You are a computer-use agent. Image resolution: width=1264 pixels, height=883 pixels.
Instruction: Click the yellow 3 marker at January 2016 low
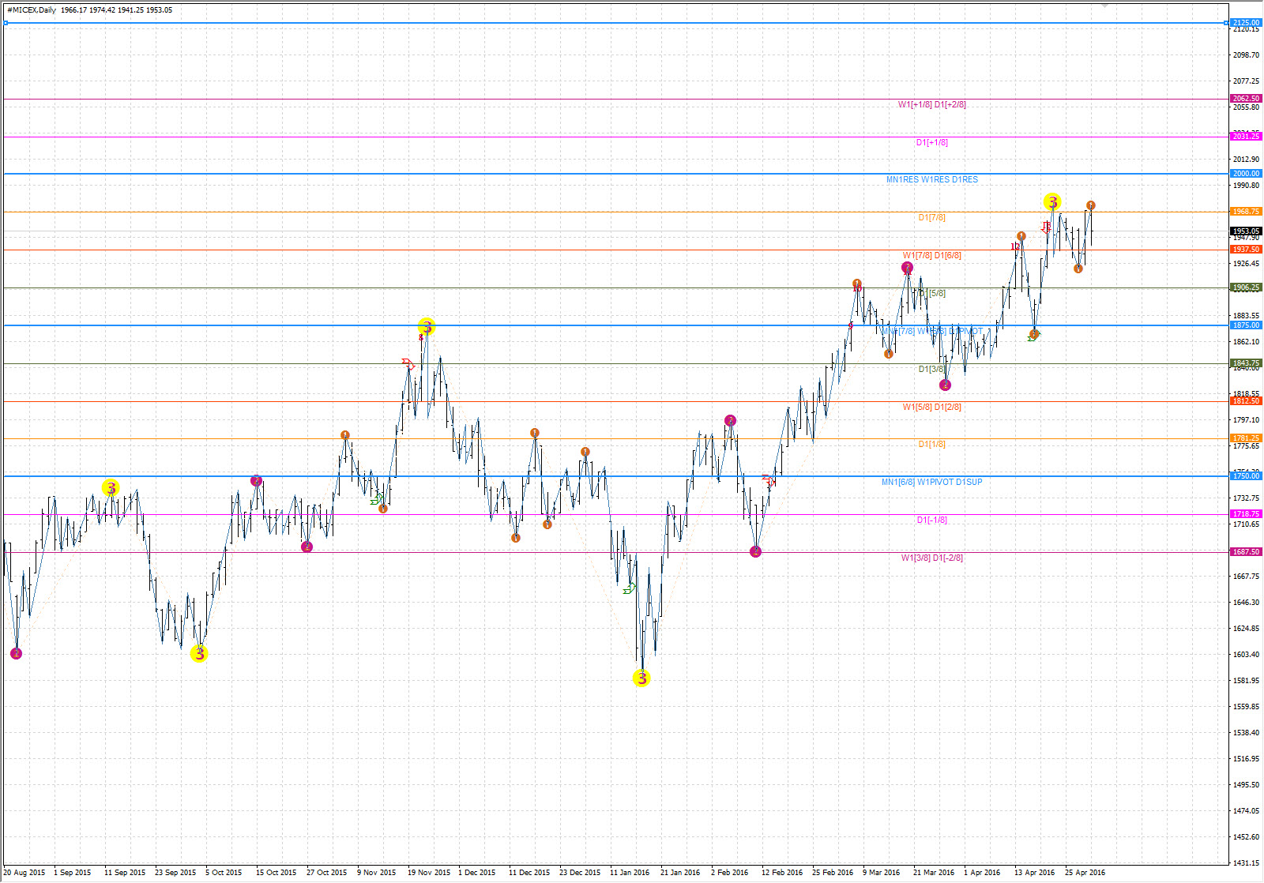[641, 678]
